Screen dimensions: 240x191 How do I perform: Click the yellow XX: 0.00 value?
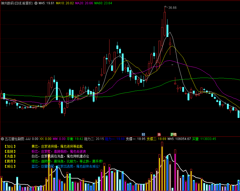[46, 139]
